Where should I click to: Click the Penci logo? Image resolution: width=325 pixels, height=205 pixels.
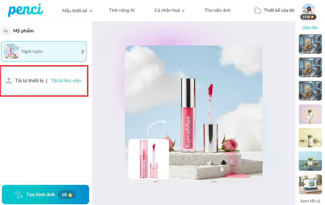pyautogui.click(x=25, y=10)
